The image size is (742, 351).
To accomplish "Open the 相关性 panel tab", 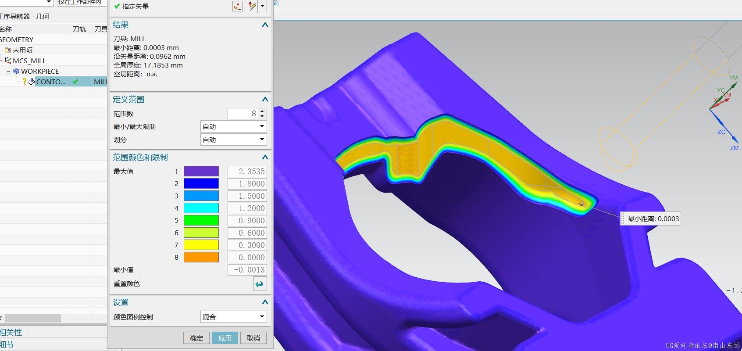I will tap(11, 333).
